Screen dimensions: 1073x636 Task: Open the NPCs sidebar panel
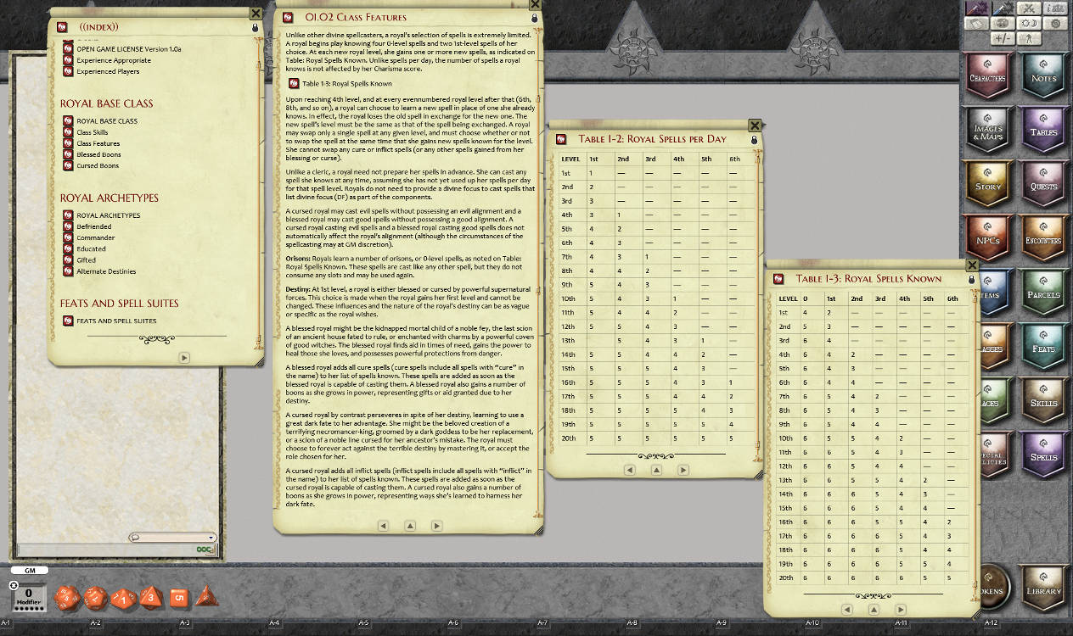pos(988,237)
